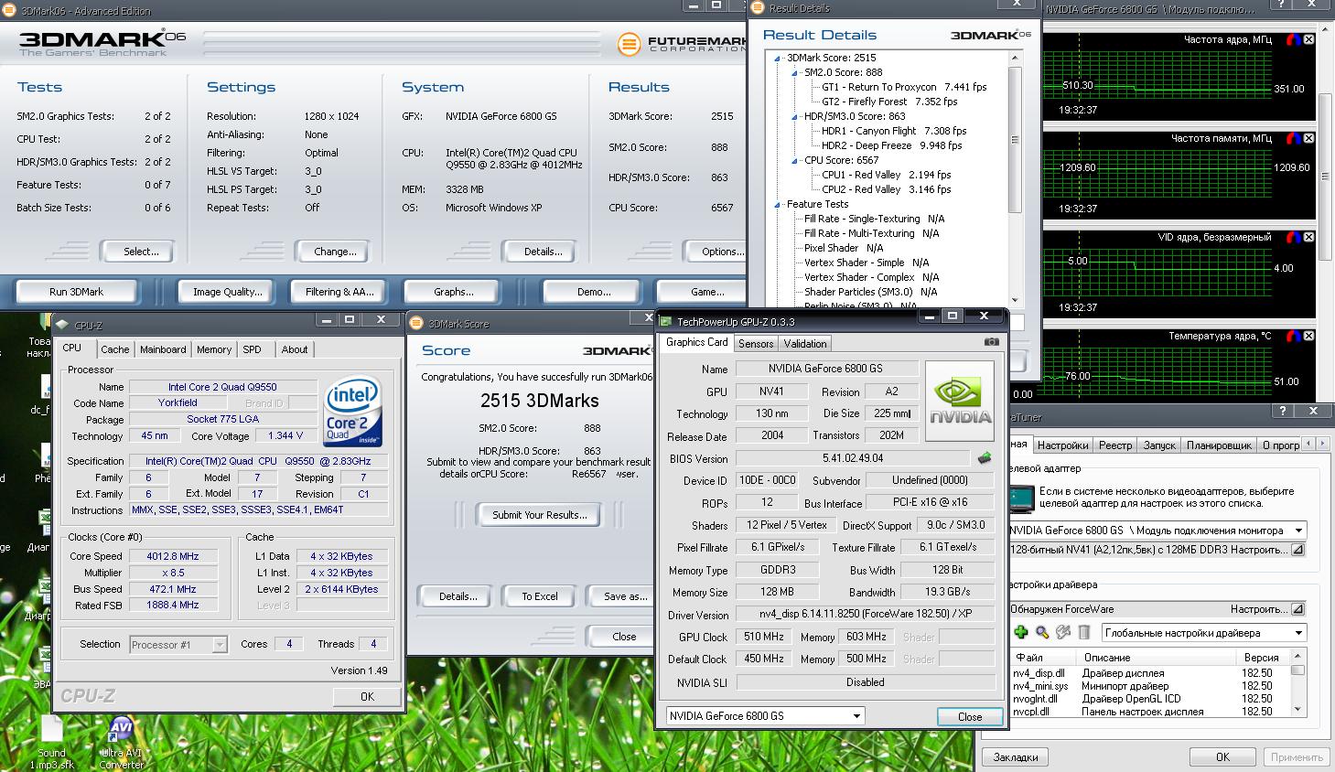Screen dimensions: 1335x772
Task: Click the OK button in CPU-Z
Action: pos(367,696)
